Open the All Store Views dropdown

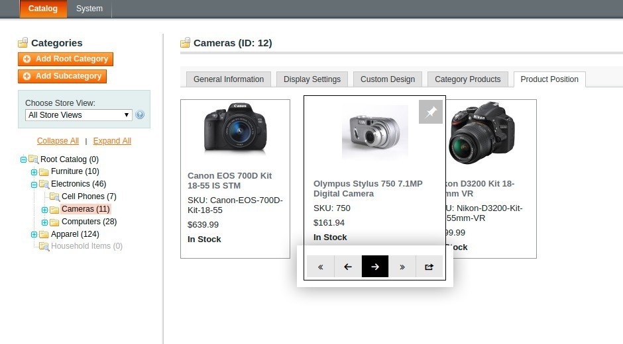[79, 114]
